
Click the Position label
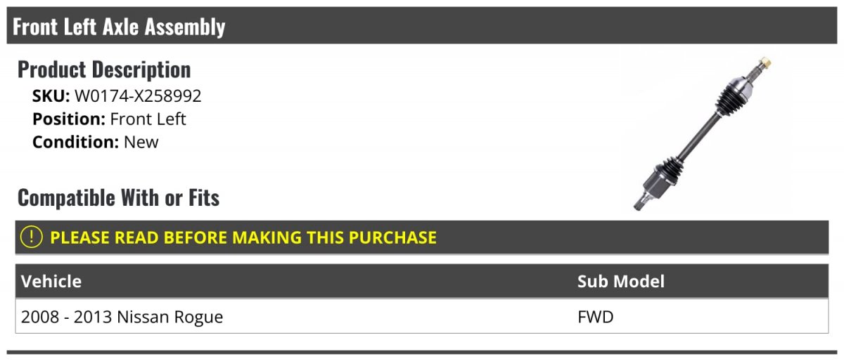(69, 119)
